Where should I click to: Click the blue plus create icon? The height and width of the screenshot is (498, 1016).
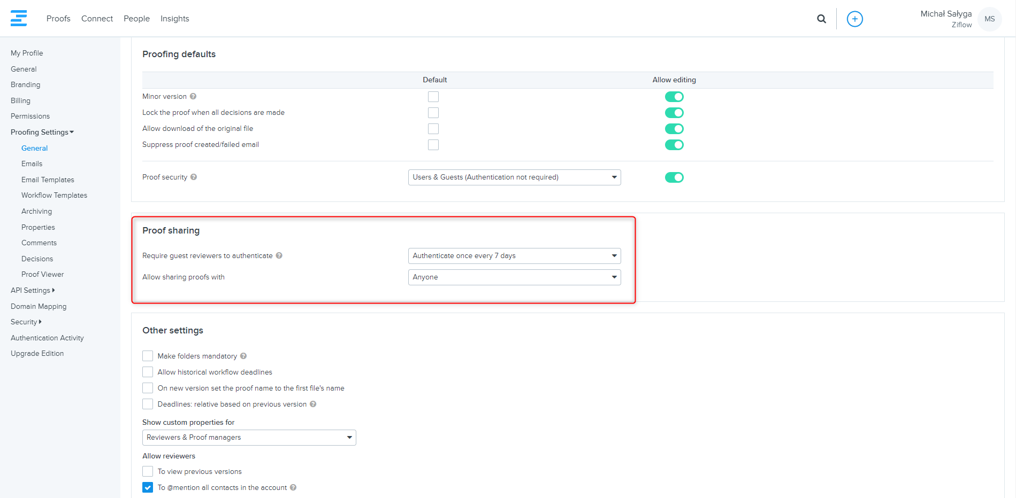(854, 19)
